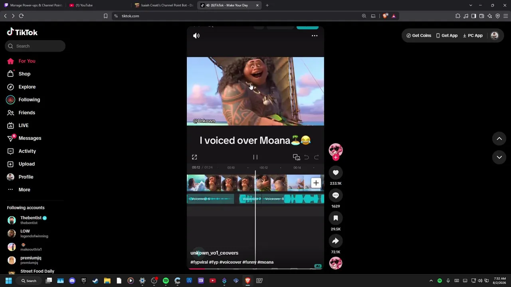The image size is (511, 287).
Task: Show hidden system tray icons
Action: click(x=431, y=281)
